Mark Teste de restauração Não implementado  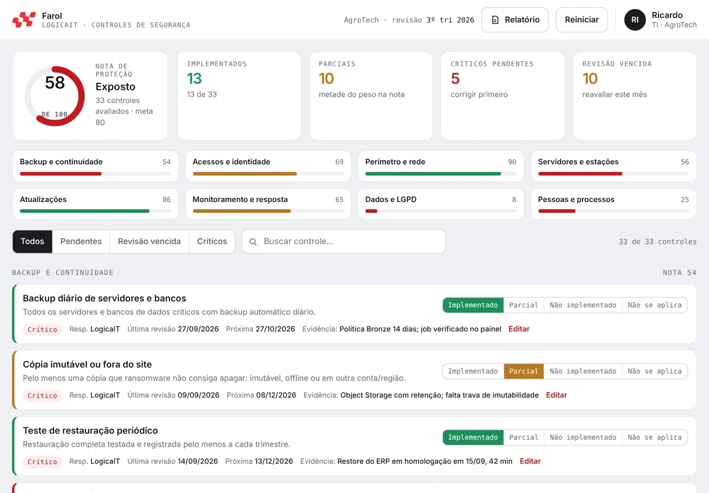coord(583,437)
